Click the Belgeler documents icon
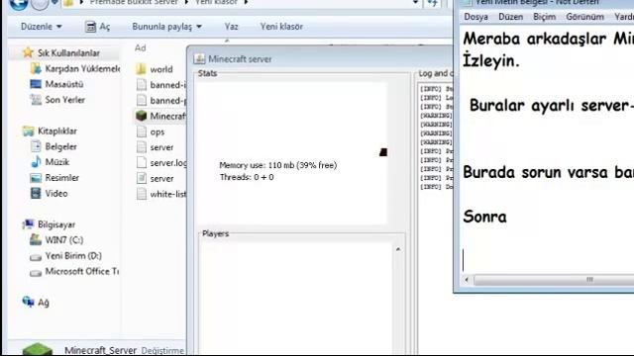This screenshot has height=356, width=634. (x=36, y=146)
